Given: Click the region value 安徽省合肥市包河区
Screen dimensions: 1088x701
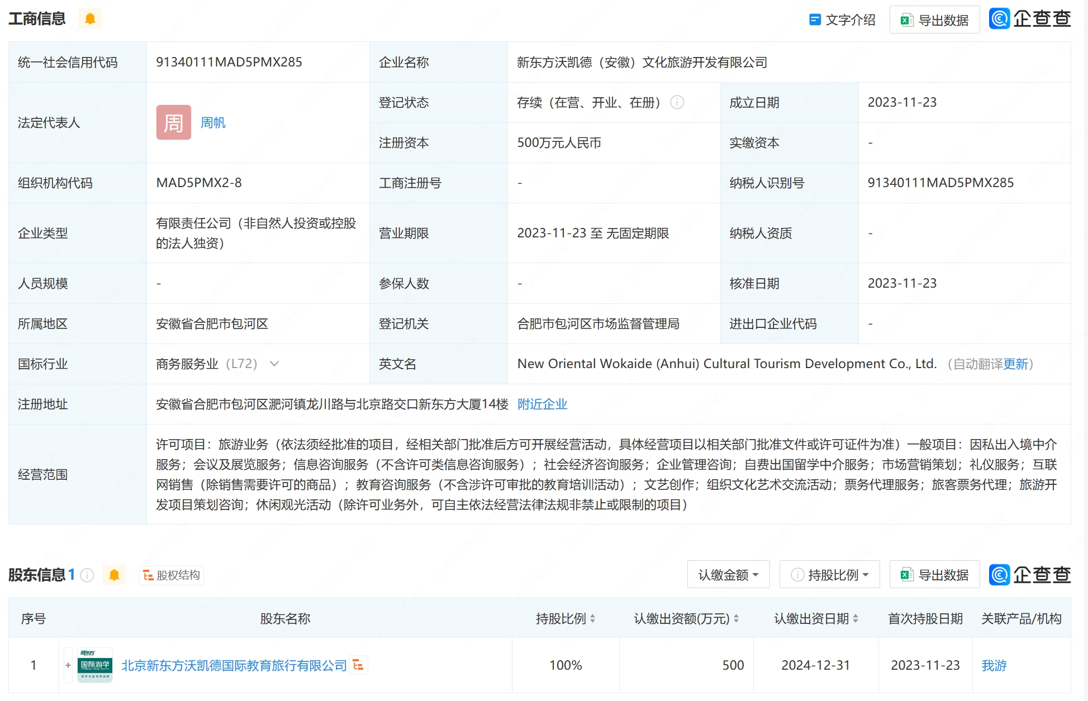Looking at the screenshot, I should (212, 323).
